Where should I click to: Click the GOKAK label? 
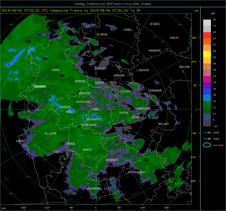point(55,70)
